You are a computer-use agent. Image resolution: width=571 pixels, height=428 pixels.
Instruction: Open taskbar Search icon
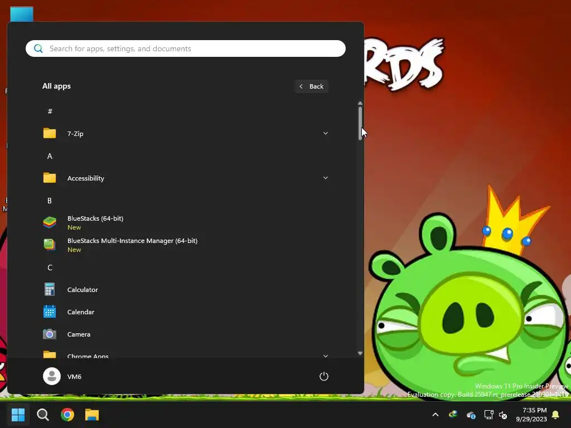42,415
